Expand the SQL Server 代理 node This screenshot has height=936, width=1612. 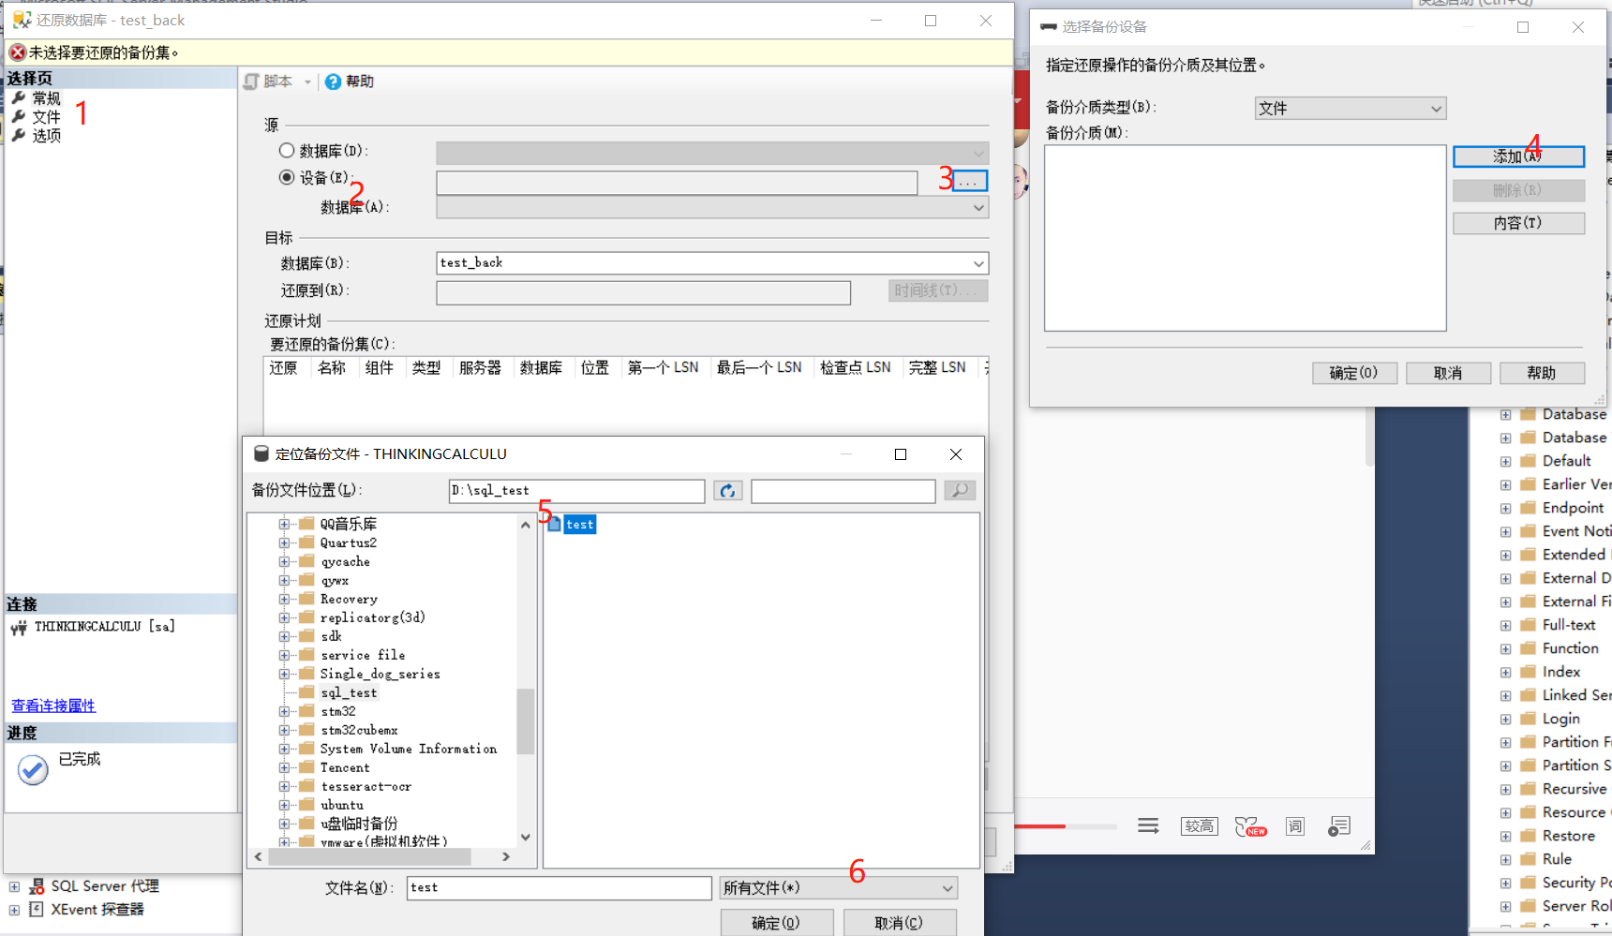tap(14, 886)
